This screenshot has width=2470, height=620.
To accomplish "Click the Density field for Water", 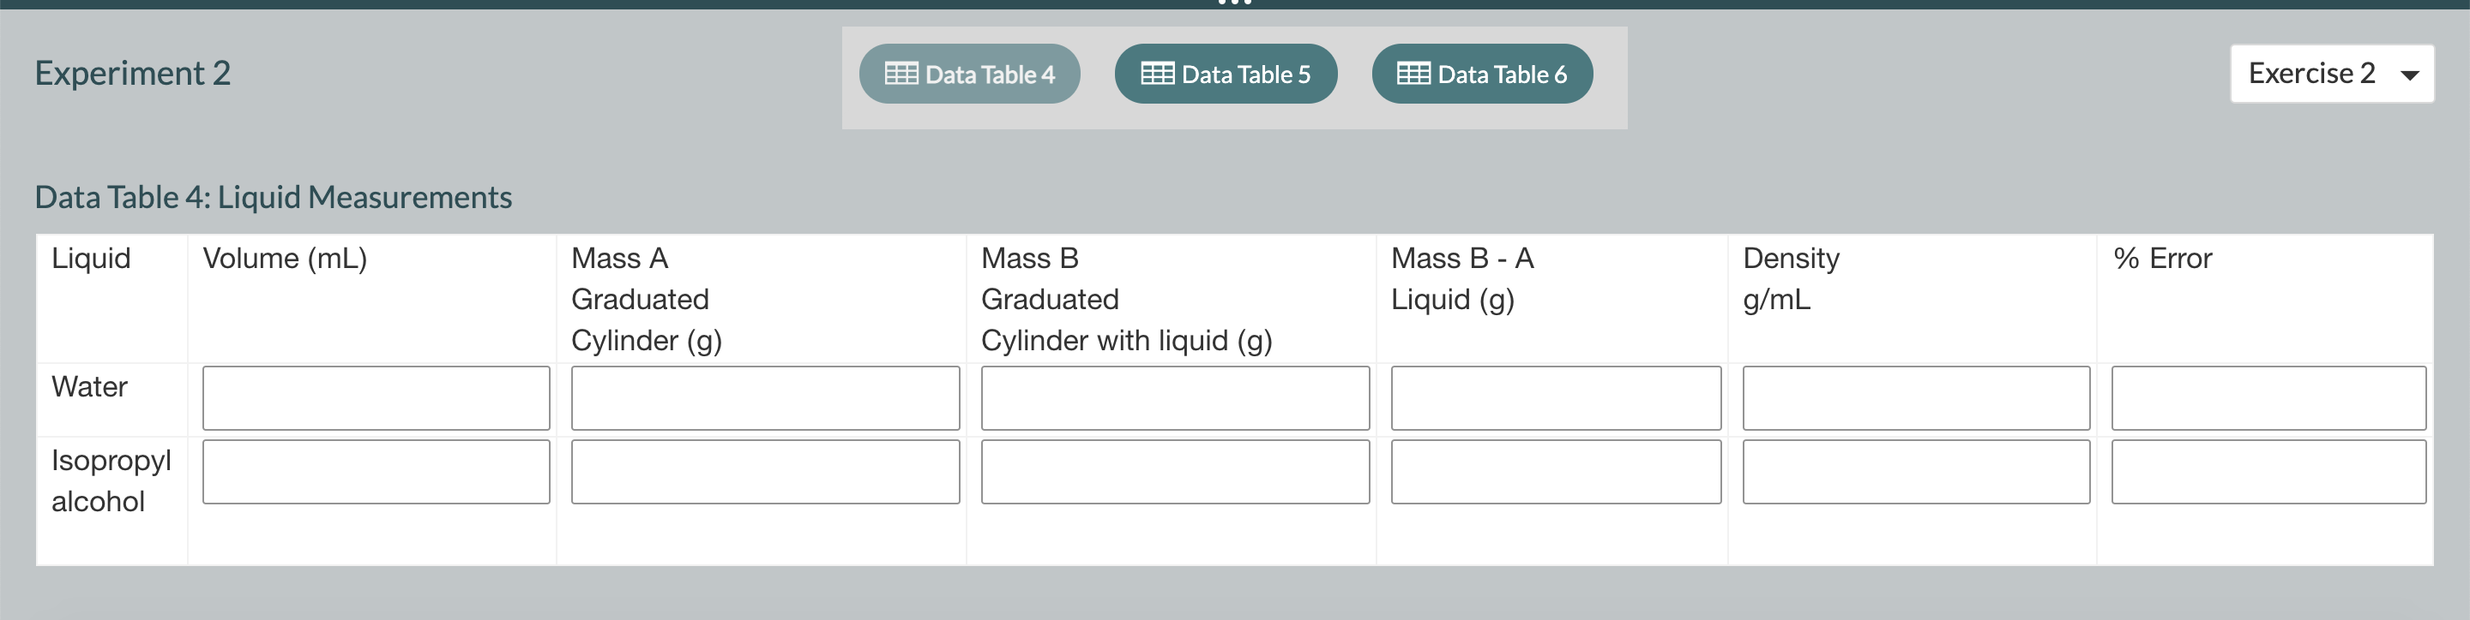I will click(1916, 398).
